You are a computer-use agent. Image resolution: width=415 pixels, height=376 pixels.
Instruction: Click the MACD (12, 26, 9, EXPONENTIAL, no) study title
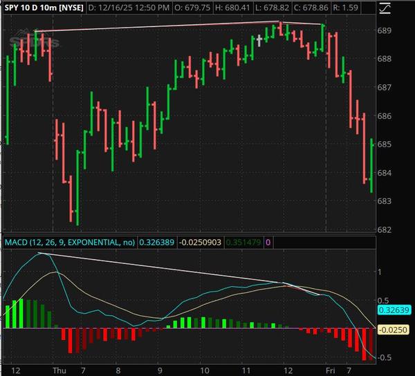(71, 243)
